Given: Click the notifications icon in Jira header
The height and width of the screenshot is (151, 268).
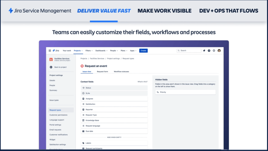Looking at the screenshot, I should [x=204, y=51].
